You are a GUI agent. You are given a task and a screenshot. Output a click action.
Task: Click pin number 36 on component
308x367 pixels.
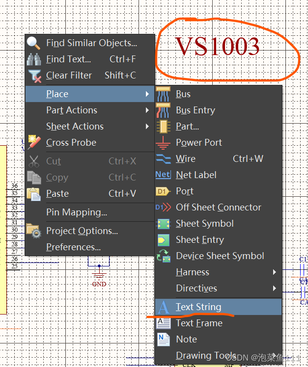(x=15, y=186)
